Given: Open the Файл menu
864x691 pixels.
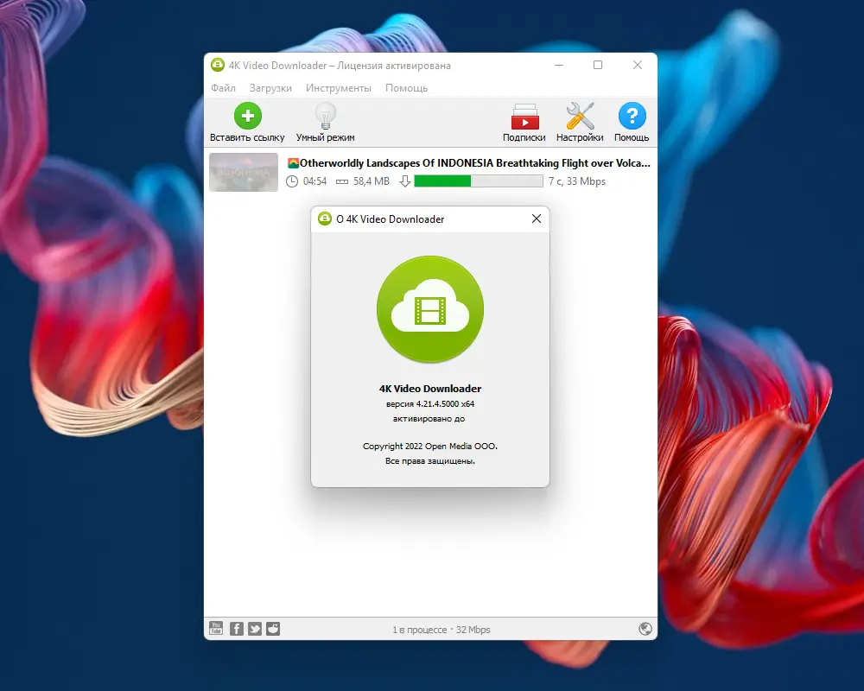Looking at the screenshot, I should click(223, 88).
